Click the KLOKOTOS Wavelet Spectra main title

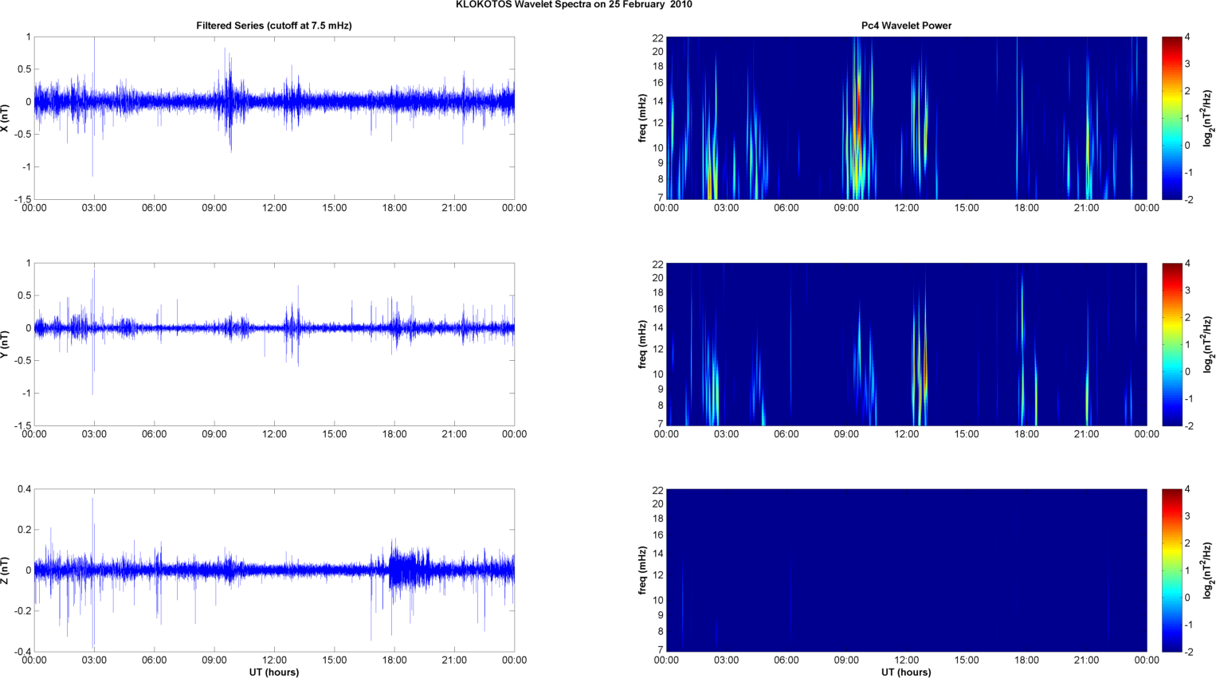tap(574, 5)
